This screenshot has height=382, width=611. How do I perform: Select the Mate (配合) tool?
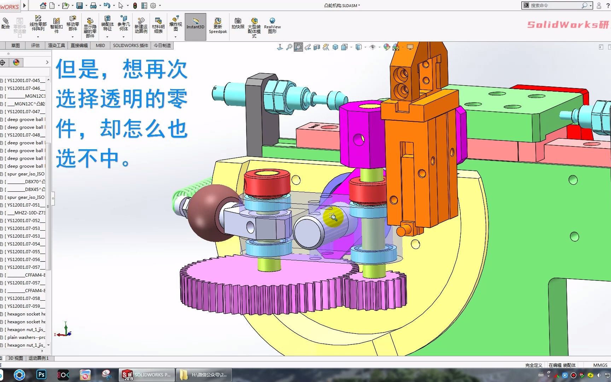coord(6,23)
